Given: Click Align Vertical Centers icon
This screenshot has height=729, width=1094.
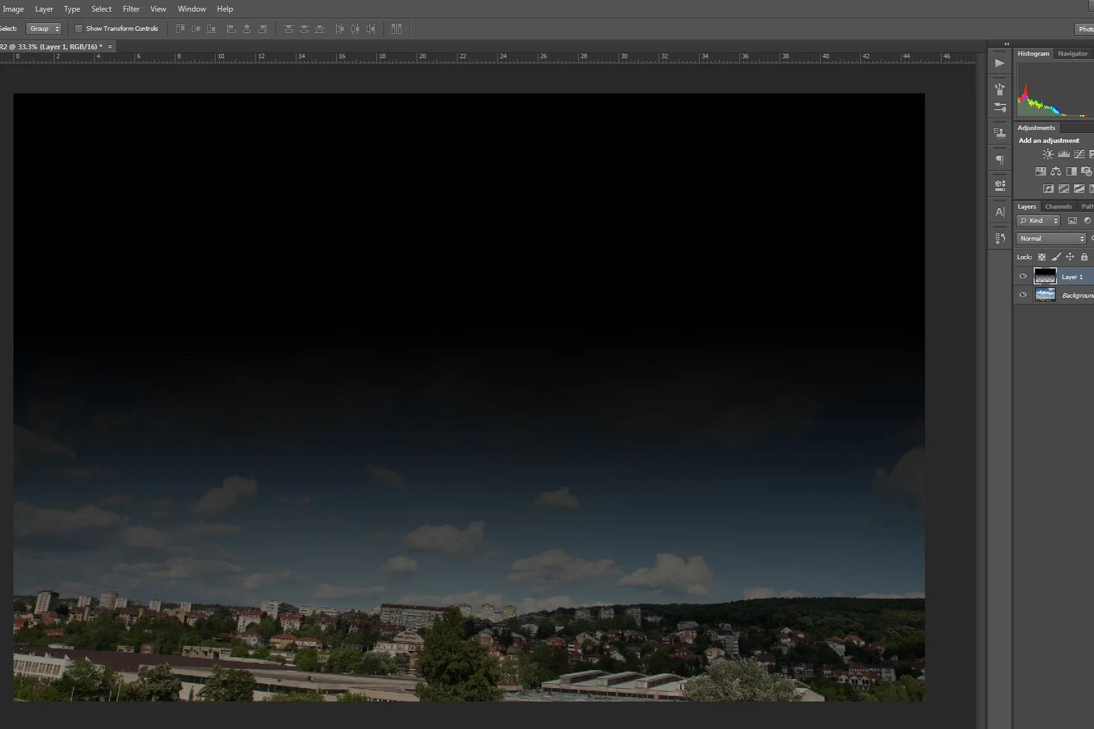Looking at the screenshot, I should pos(196,29).
